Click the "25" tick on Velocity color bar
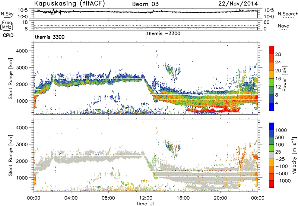298x206 pixels. [x=278, y=152]
